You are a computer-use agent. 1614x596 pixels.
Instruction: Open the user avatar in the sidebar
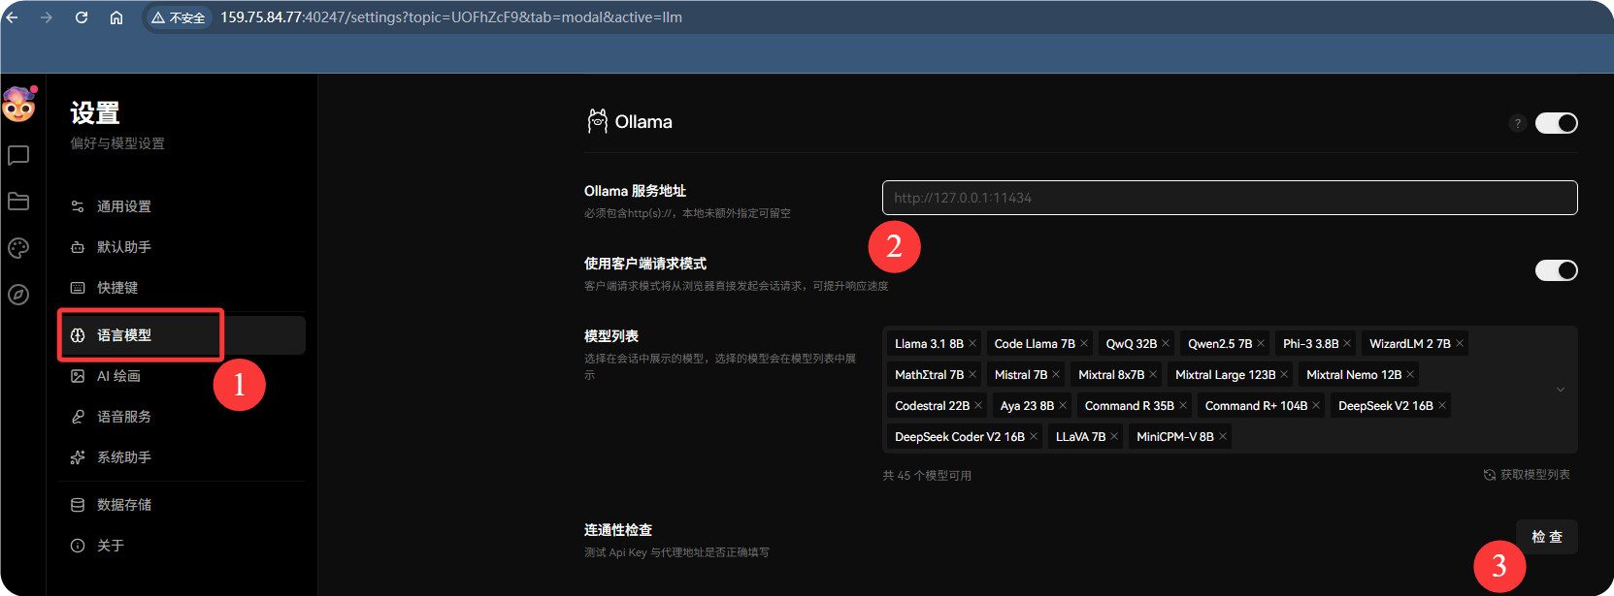(x=18, y=104)
